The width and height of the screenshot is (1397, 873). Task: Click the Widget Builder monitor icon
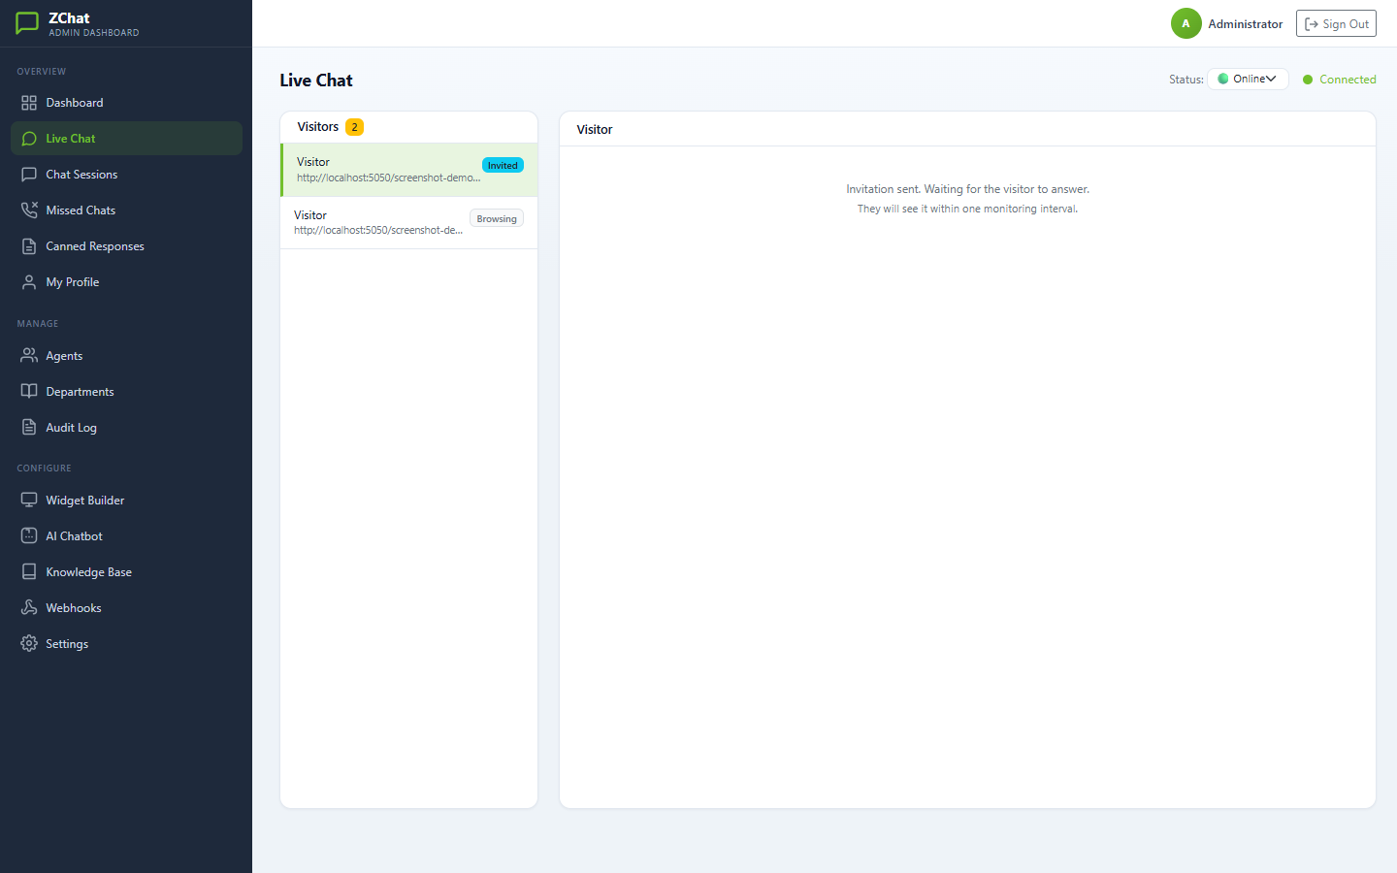coord(29,501)
